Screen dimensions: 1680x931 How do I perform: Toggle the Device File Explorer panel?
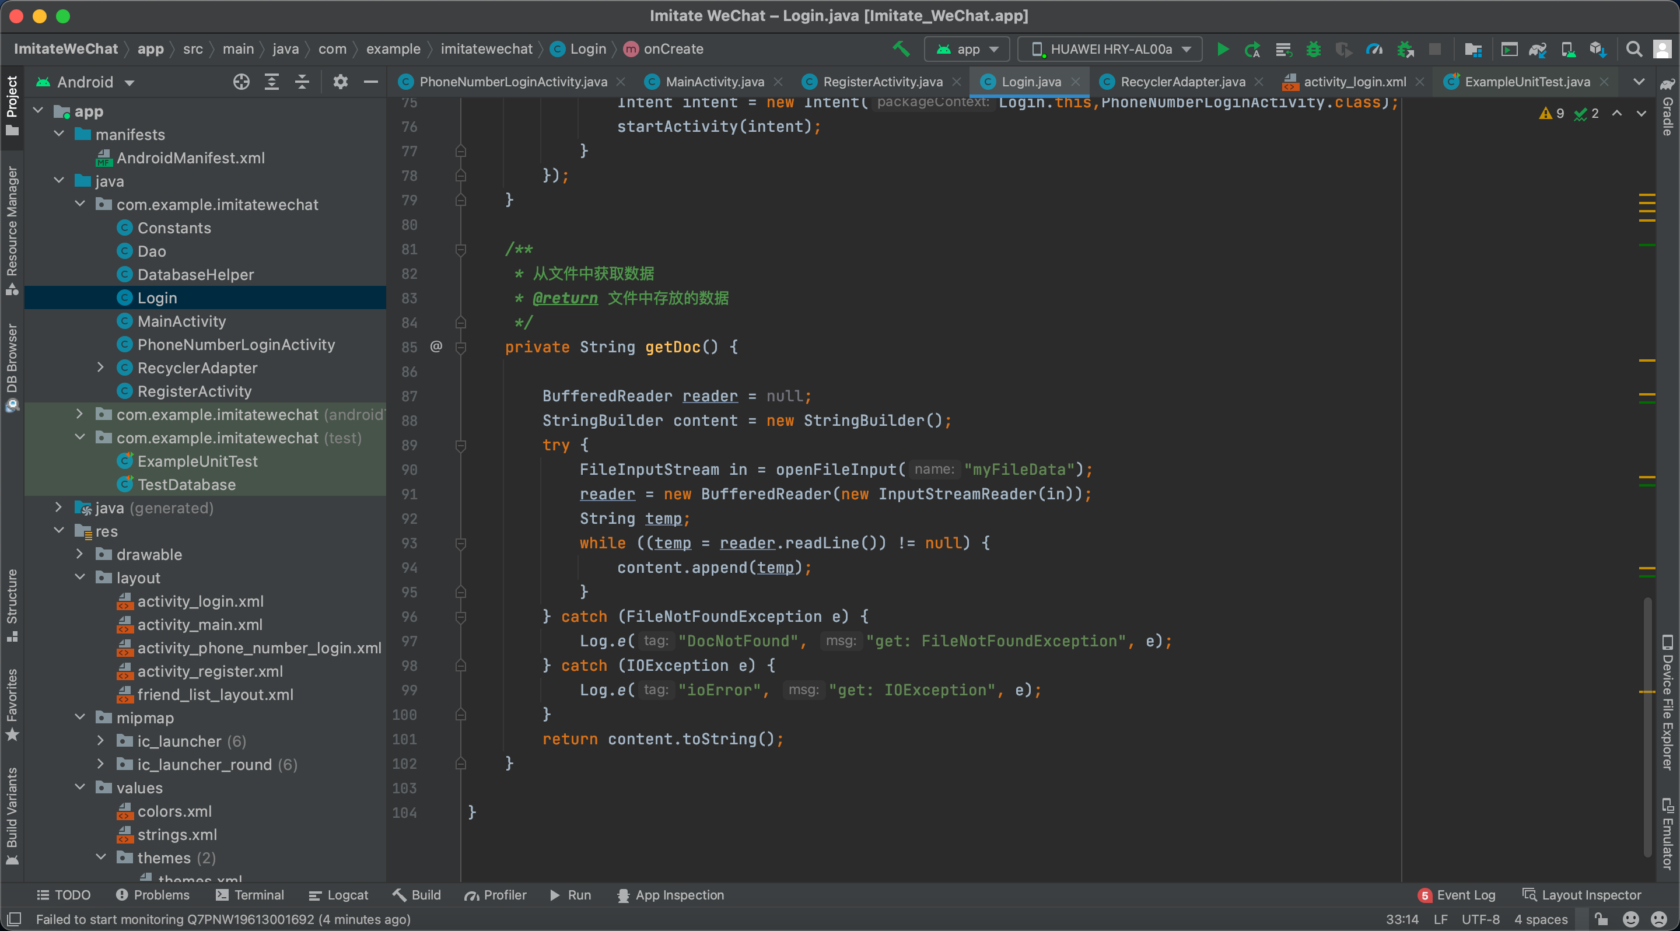tap(1668, 702)
